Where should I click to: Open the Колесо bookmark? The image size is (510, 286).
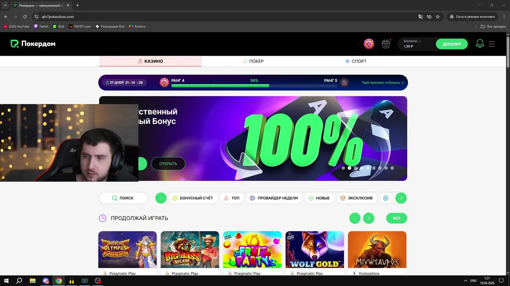tap(137, 27)
